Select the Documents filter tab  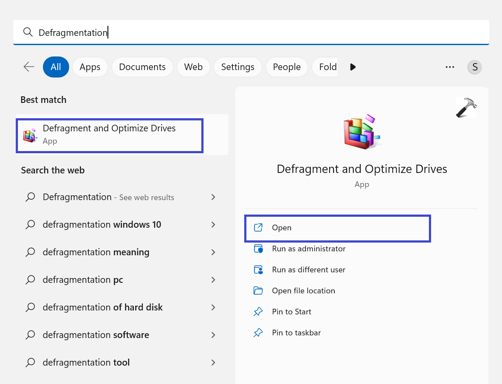point(142,67)
